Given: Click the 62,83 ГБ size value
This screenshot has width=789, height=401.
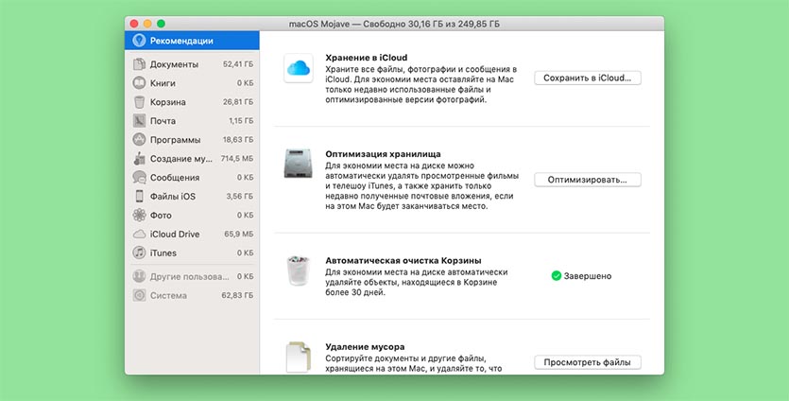Looking at the screenshot, I should tap(237, 296).
